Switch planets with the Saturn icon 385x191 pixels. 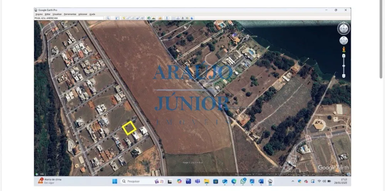click(x=160, y=18)
